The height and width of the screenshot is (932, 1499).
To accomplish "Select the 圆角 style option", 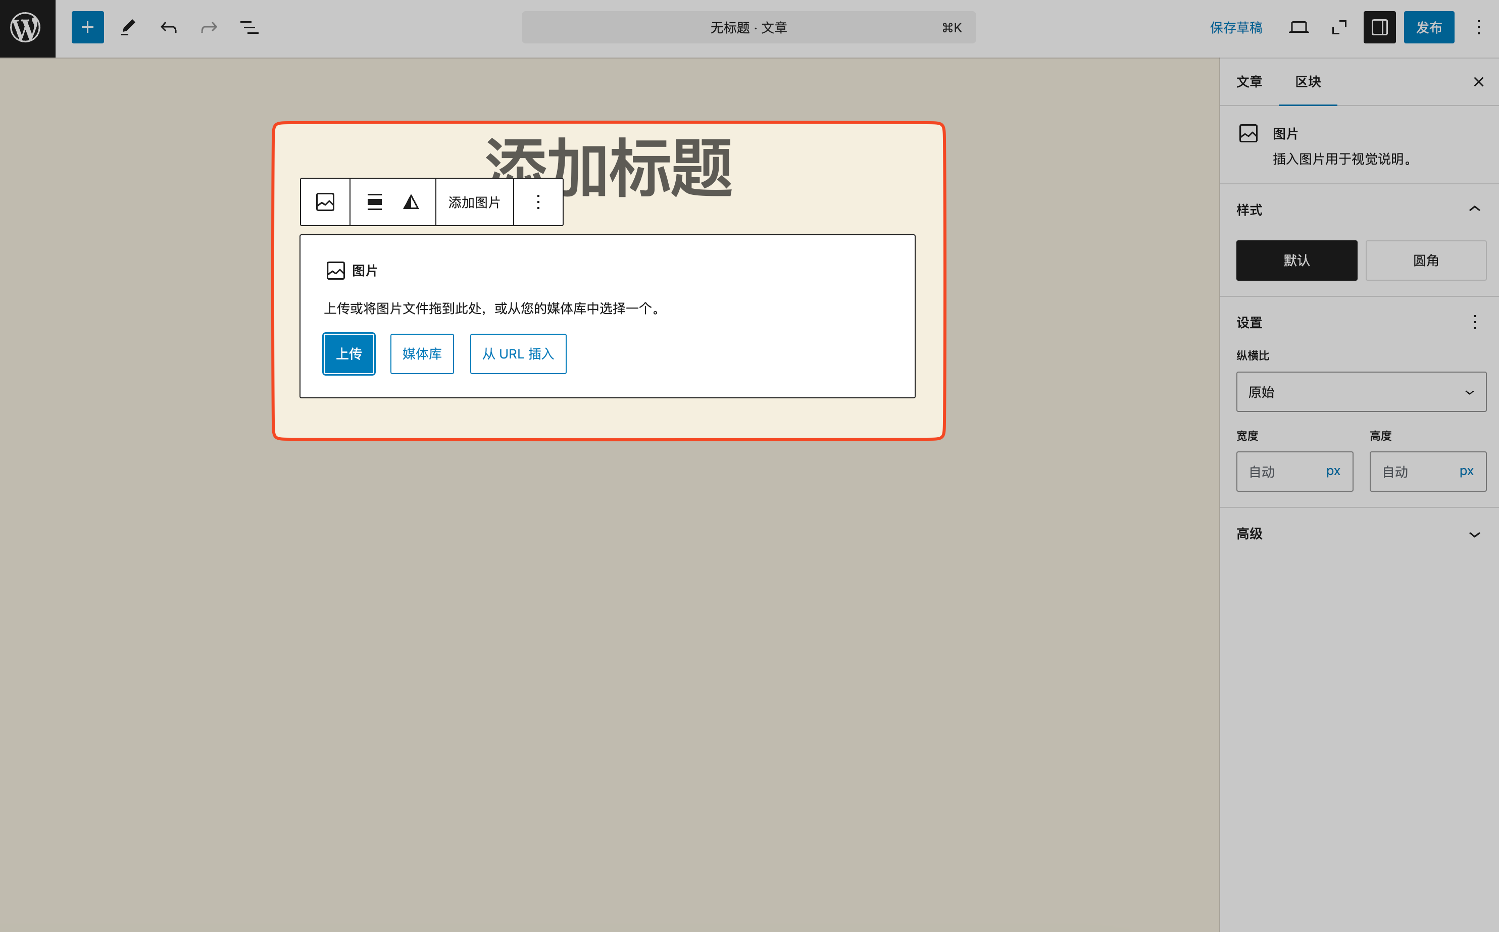I will (1426, 261).
